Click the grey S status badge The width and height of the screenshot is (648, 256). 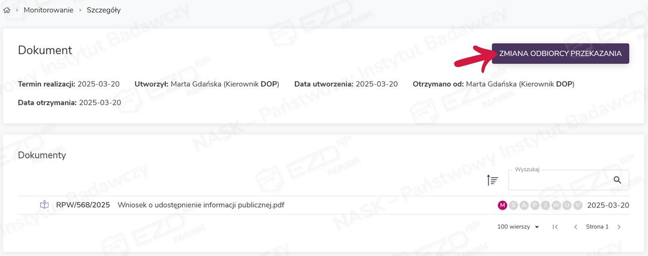click(x=513, y=205)
